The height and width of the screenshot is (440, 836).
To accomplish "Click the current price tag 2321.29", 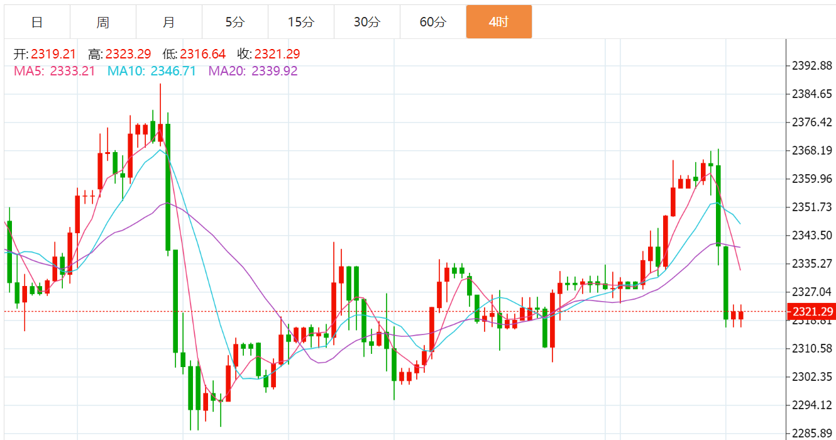I will (812, 312).
